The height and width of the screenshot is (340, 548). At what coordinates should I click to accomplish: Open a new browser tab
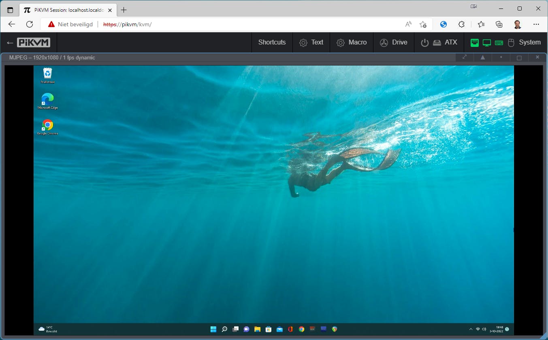(124, 10)
